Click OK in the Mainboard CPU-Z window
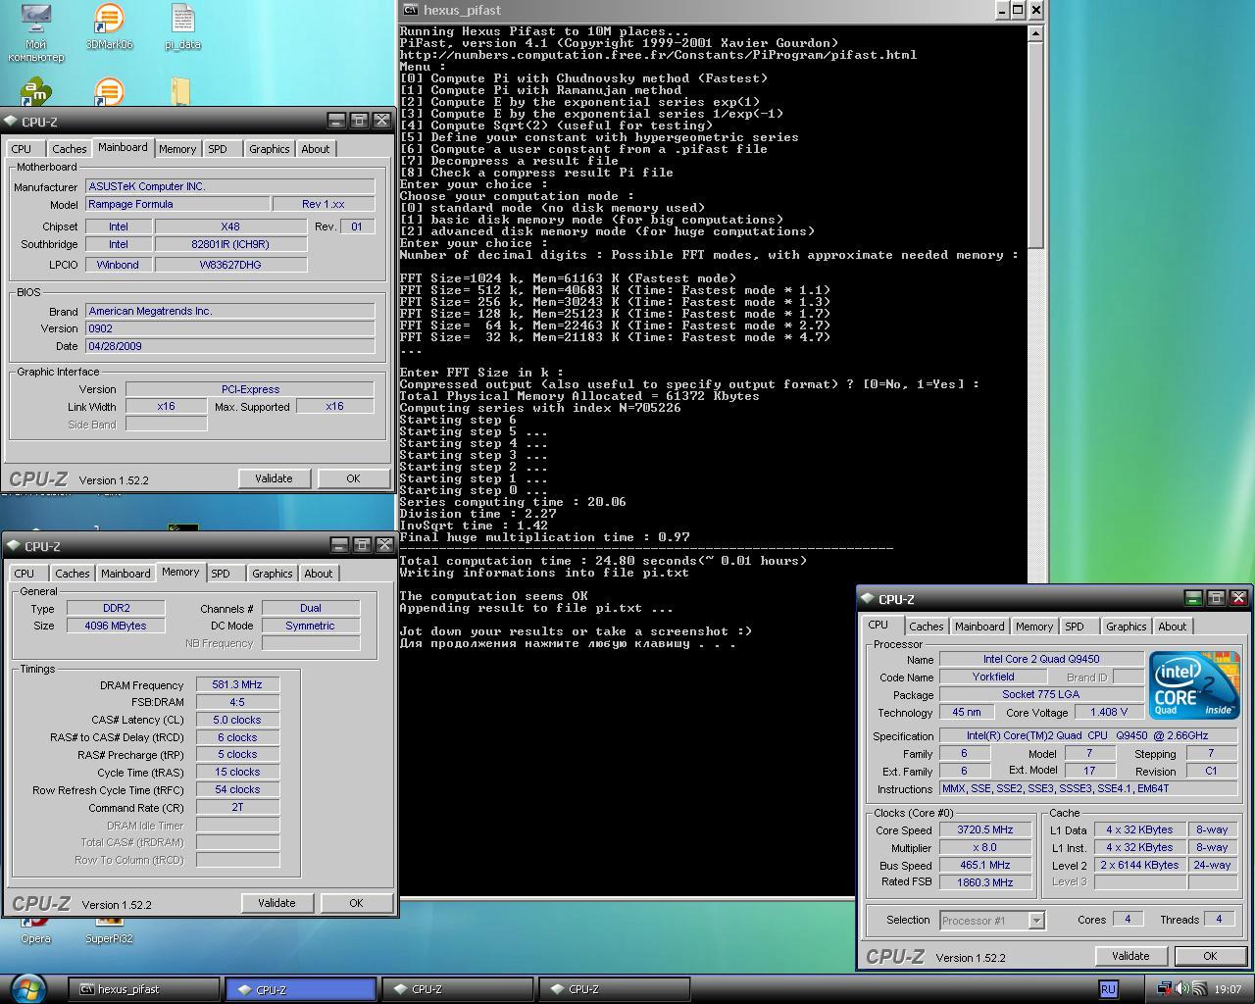The image size is (1255, 1004). click(x=353, y=478)
